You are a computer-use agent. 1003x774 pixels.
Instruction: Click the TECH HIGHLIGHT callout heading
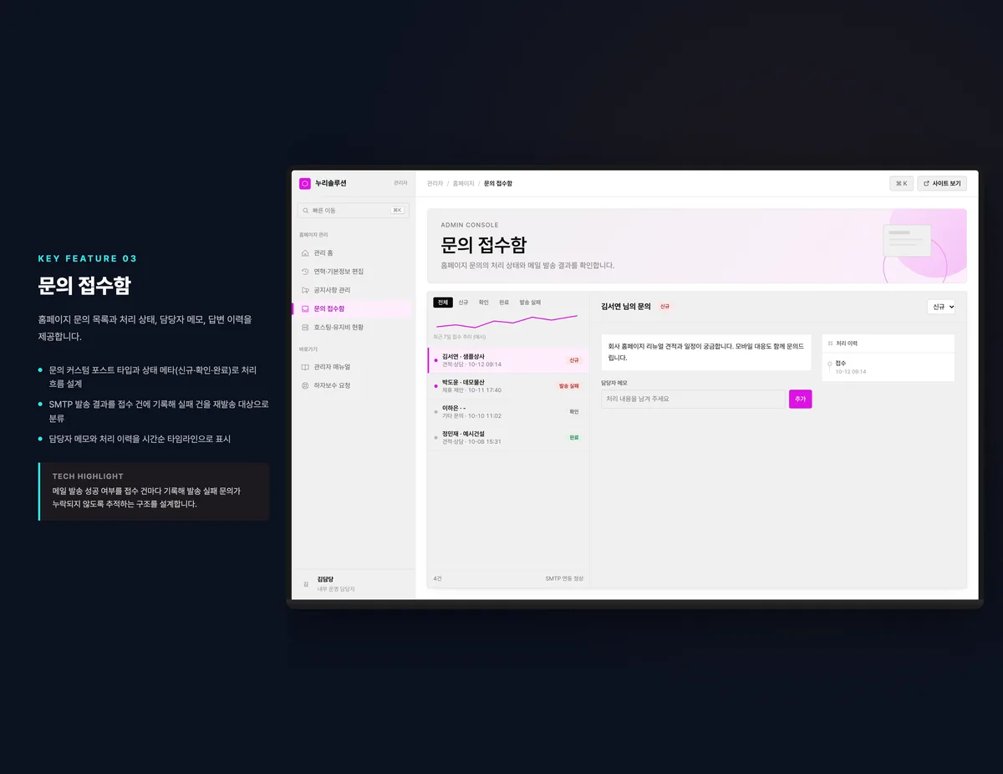point(88,476)
